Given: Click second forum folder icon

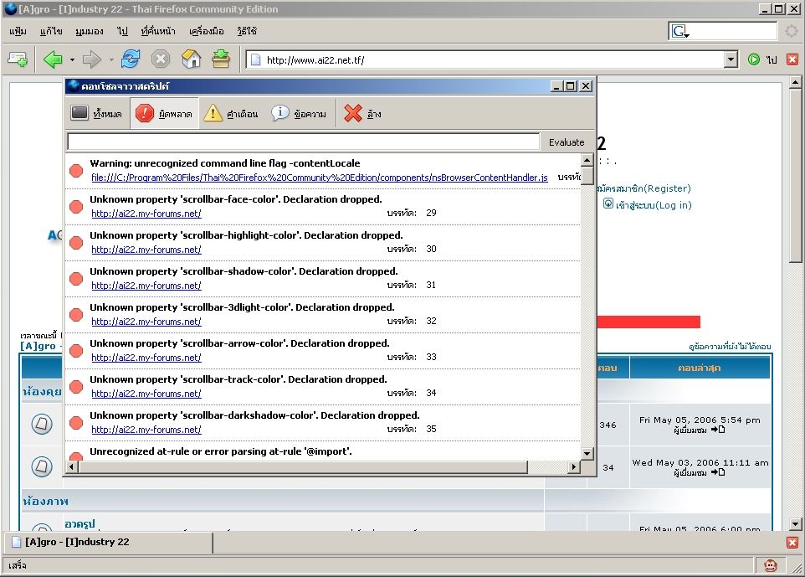Looking at the screenshot, I should tap(42, 466).
